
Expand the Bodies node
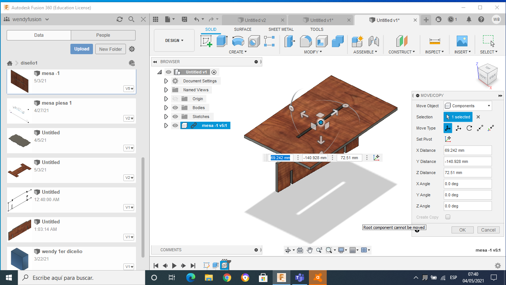click(x=166, y=108)
